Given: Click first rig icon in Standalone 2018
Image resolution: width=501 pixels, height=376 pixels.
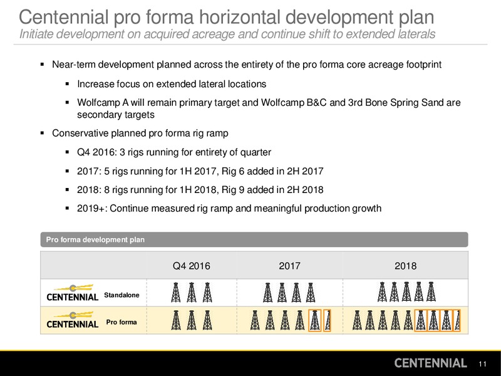Looking at the screenshot, I should tap(382, 292).
